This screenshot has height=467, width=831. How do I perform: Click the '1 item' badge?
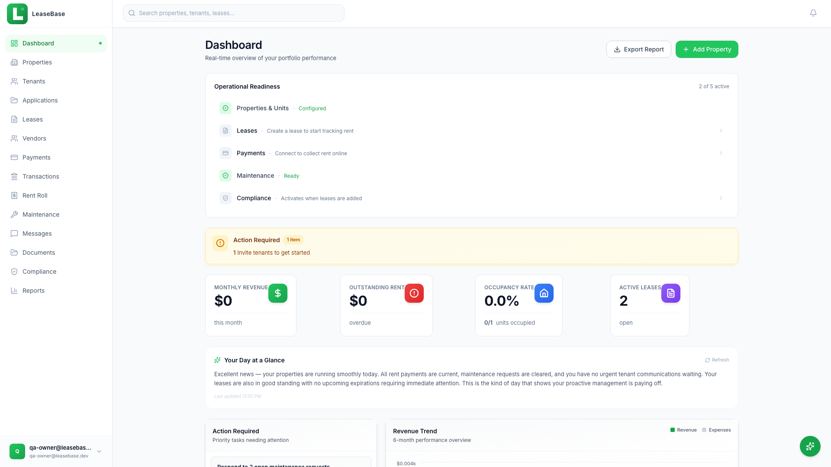(x=293, y=240)
